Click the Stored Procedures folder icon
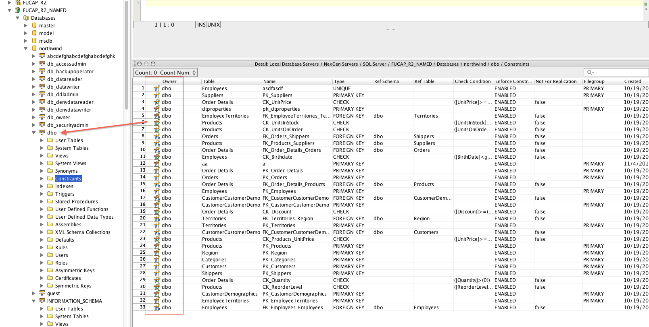The image size is (649, 327). click(x=50, y=201)
